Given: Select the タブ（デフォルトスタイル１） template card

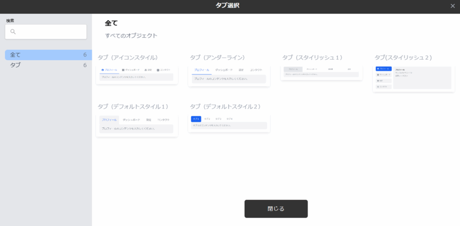Looking at the screenshot, I should click(137, 125).
